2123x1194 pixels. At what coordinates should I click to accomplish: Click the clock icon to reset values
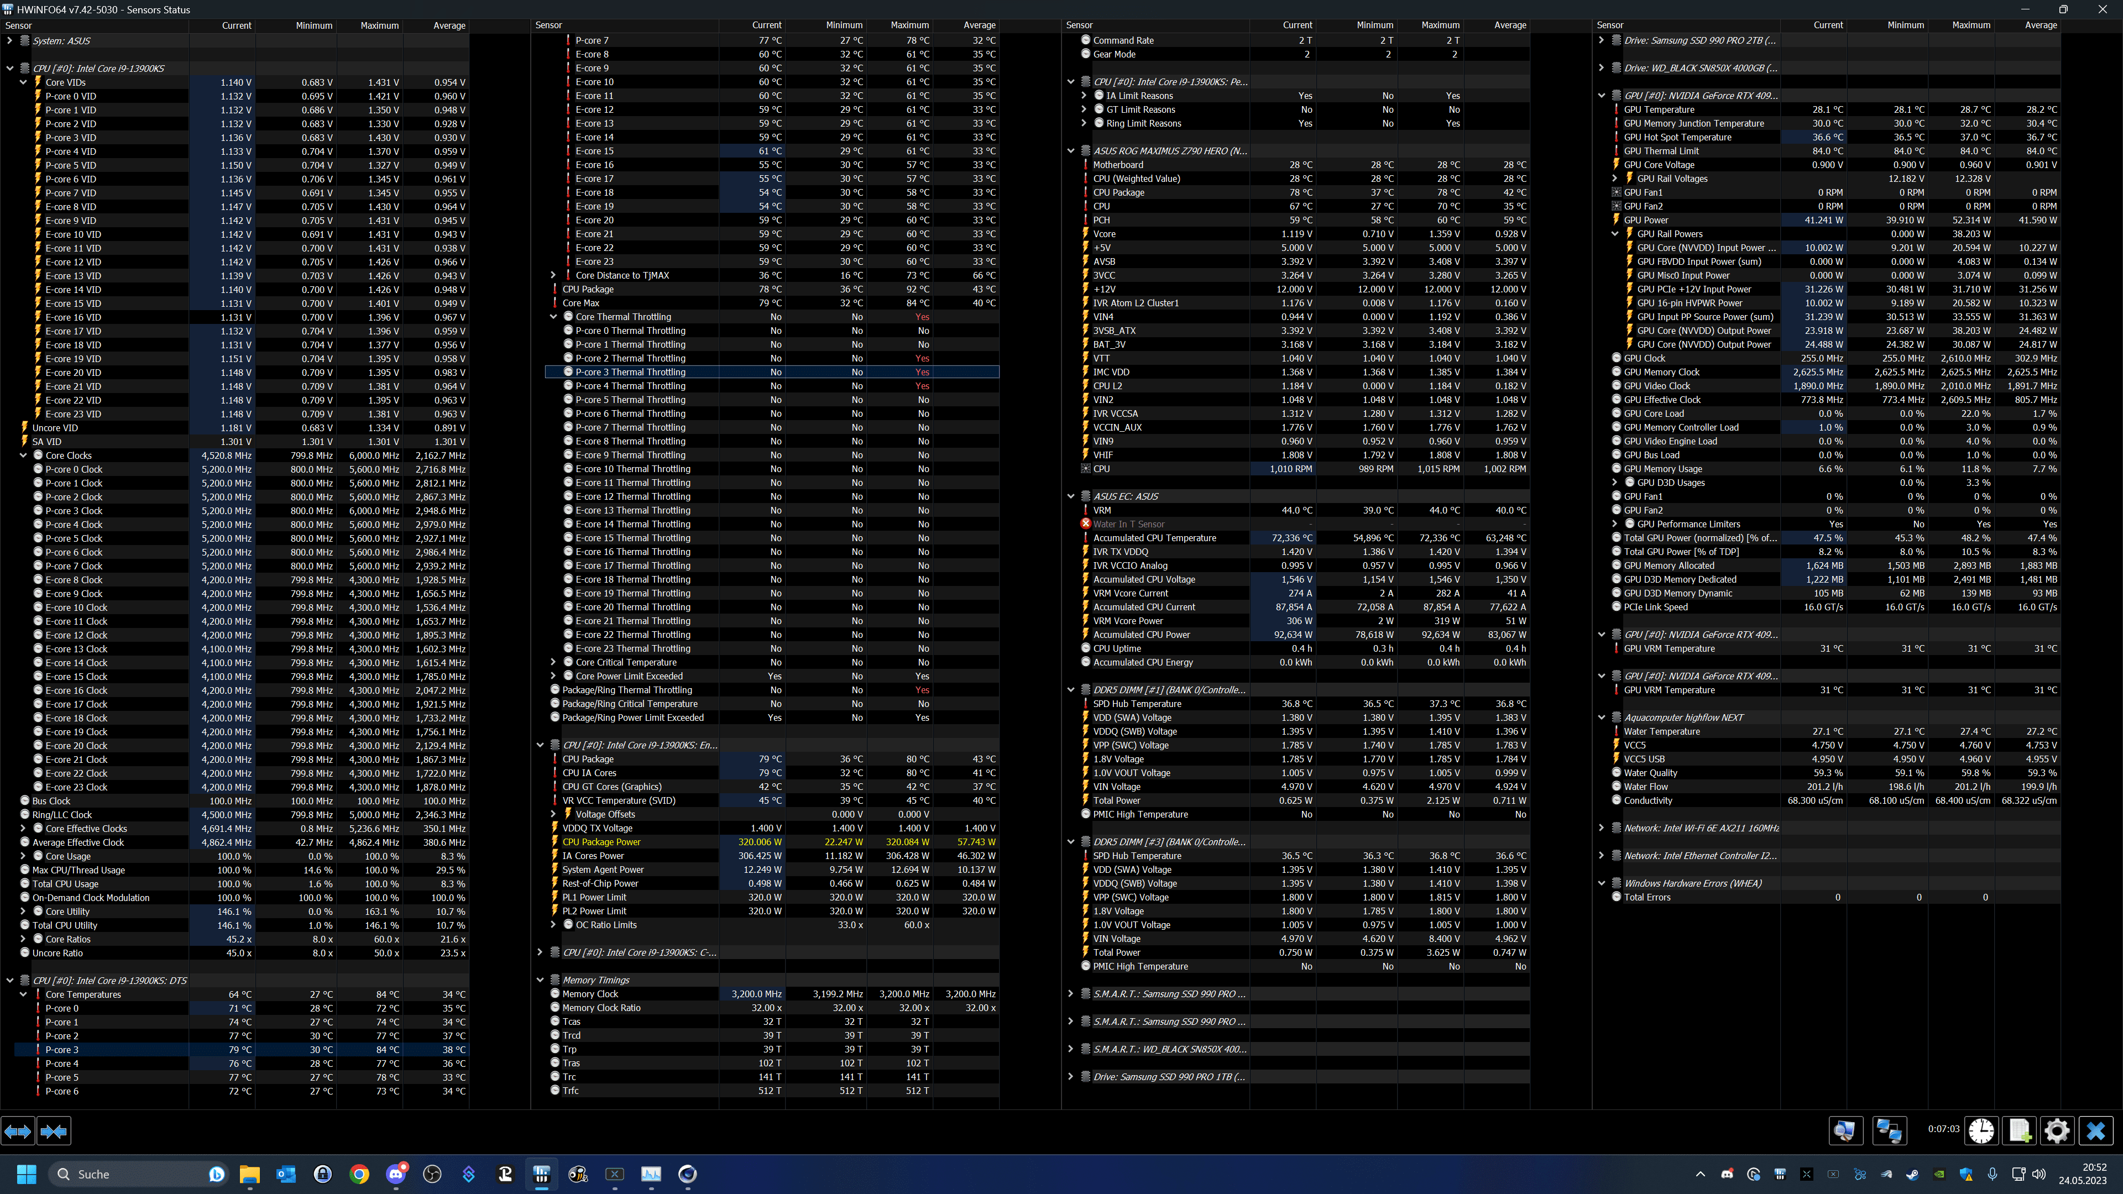1981,1130
